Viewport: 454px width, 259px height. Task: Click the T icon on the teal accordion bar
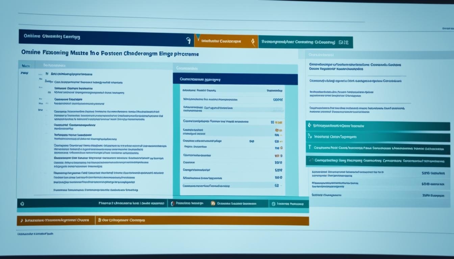click(x=309, y=148)
